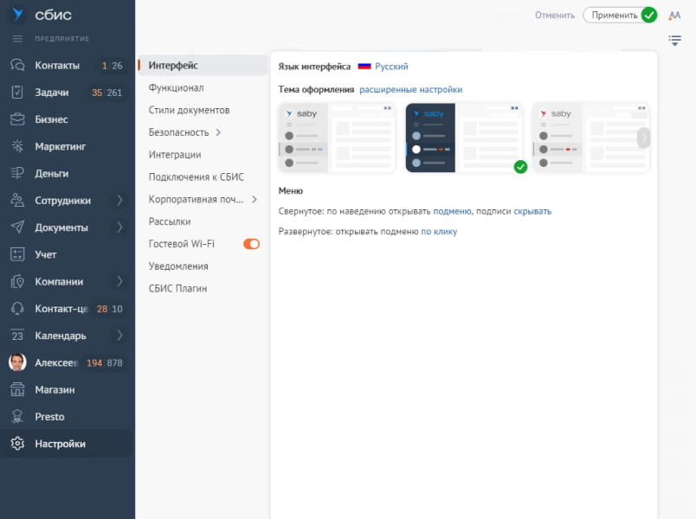Expand the Корпоративная почта section arrow

pyautogui.click(x=255, y=199)
